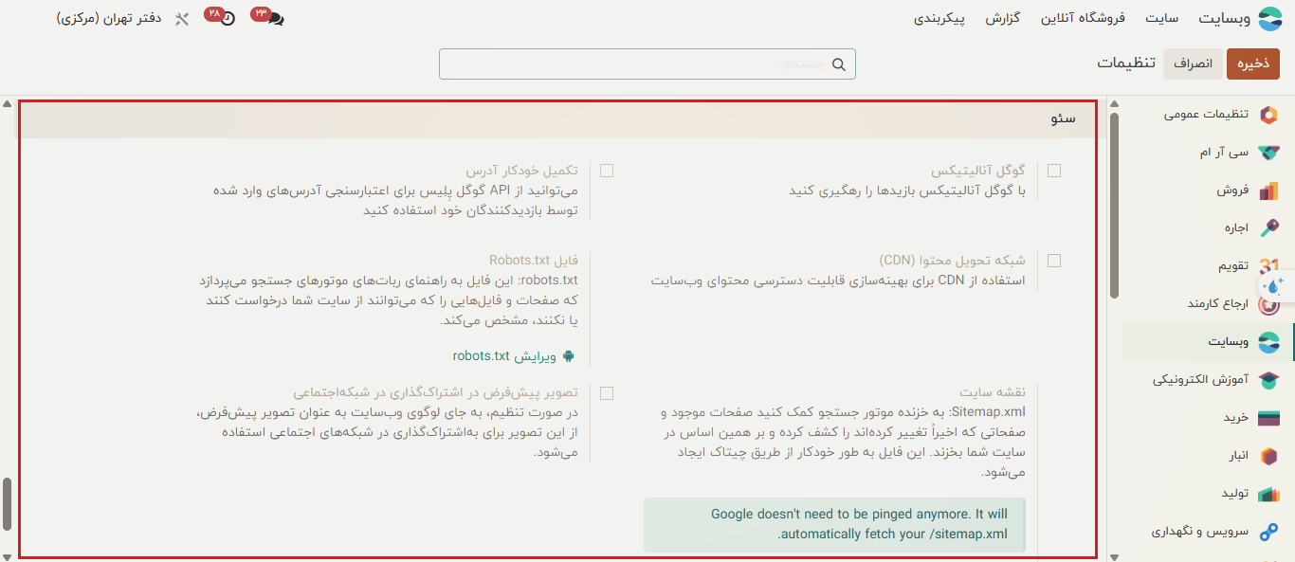Select اجاره settings tab
This screenshot has width=1295, height=562.
1236,228
